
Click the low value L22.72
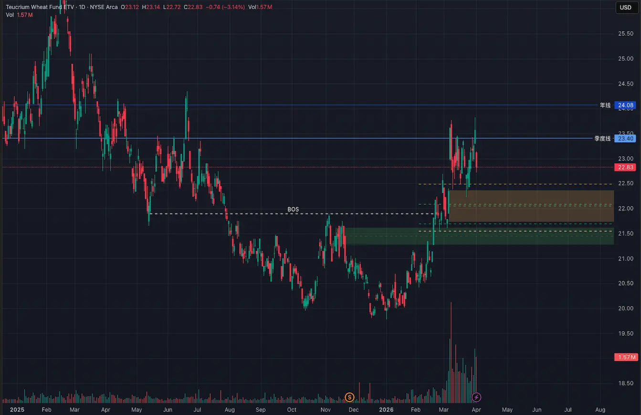[x=172, y=8]
